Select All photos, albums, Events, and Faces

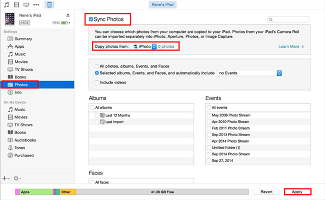[96, 66]
